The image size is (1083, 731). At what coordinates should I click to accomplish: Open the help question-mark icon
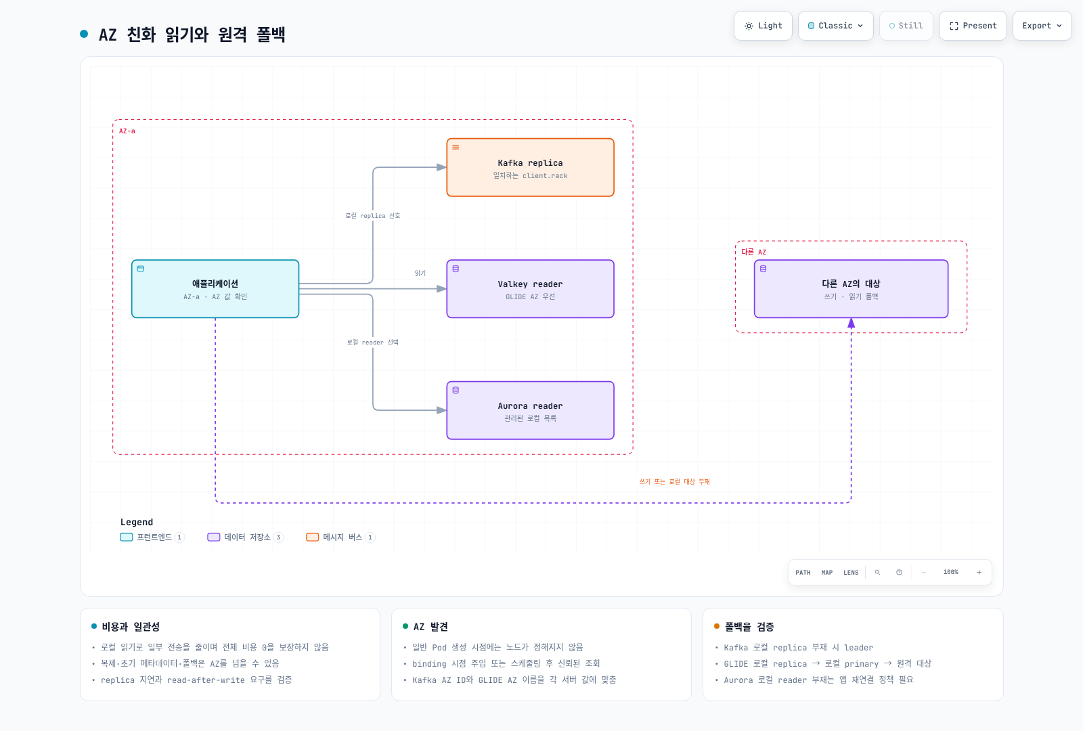click(899, 573)
